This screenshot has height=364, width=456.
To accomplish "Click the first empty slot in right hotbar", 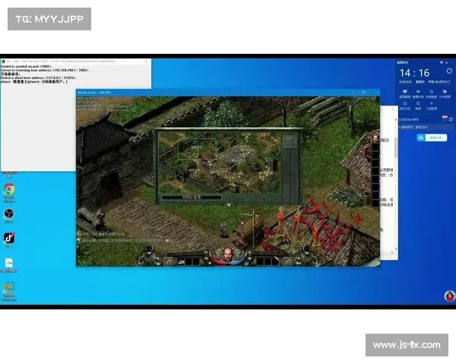I will point(260,262).
